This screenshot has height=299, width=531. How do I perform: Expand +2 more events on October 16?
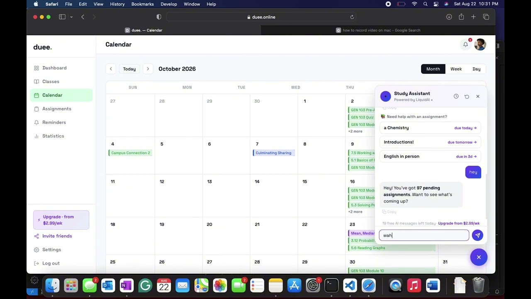click(355, 212)
